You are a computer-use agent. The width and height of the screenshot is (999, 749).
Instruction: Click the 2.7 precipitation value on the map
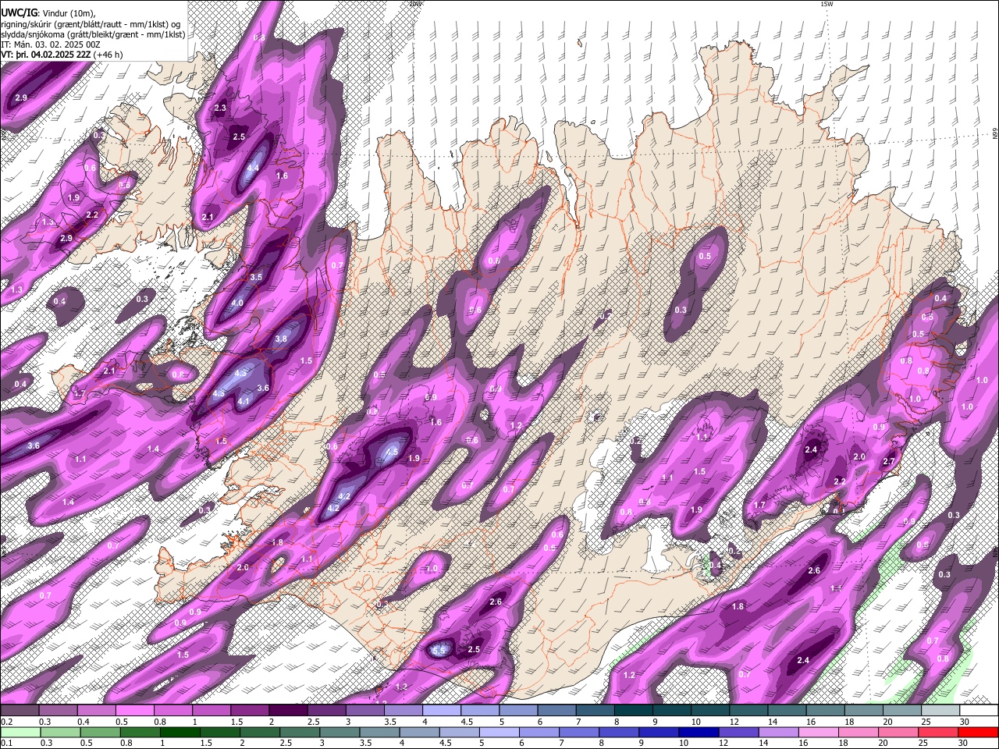[x=888, y=462]
